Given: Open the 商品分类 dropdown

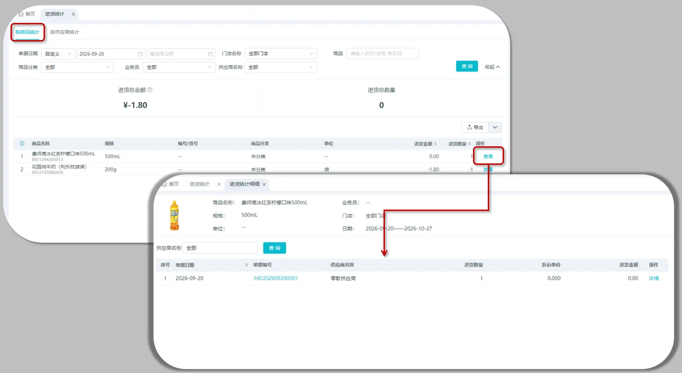Looking at the screenshot, I should tap(77, 67).
